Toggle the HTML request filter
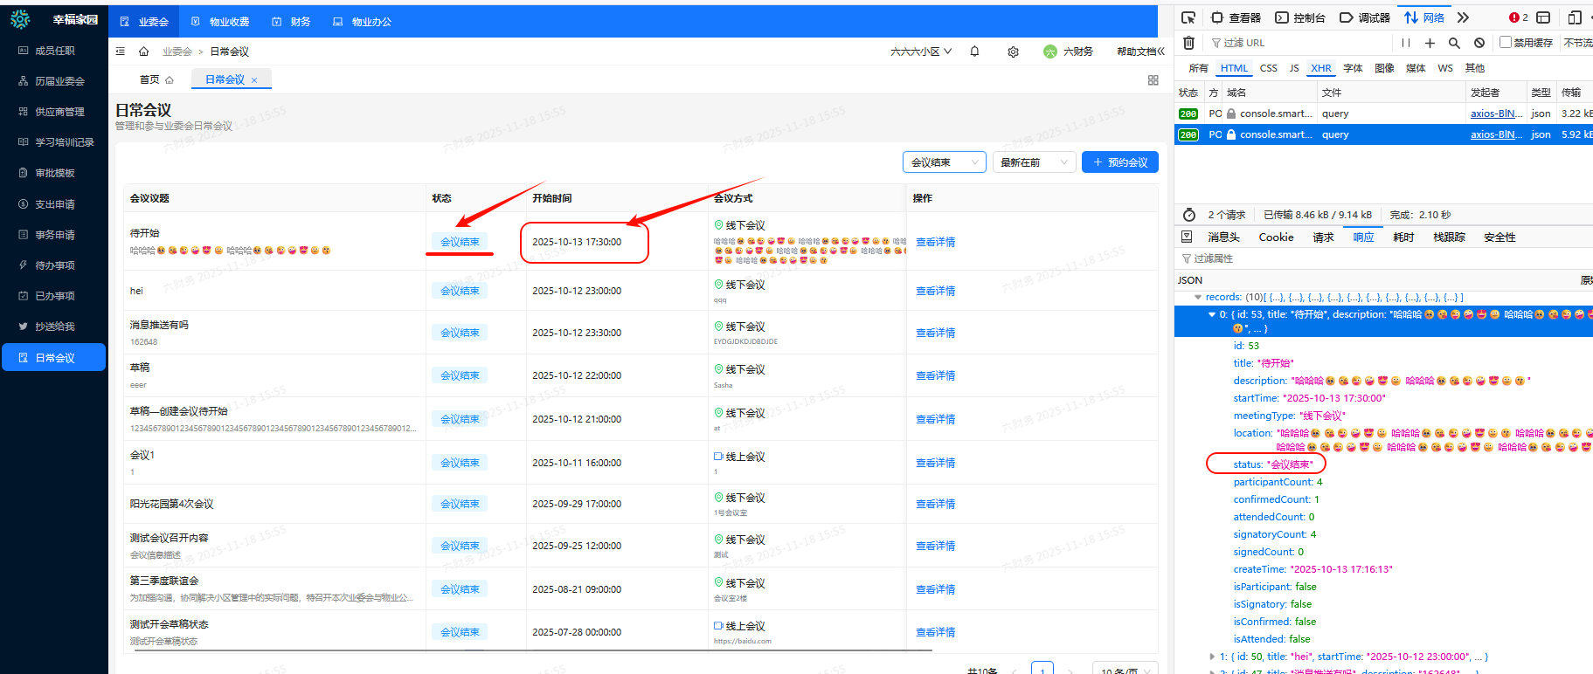The image size is (1593, 674). tap(1234, 68)
